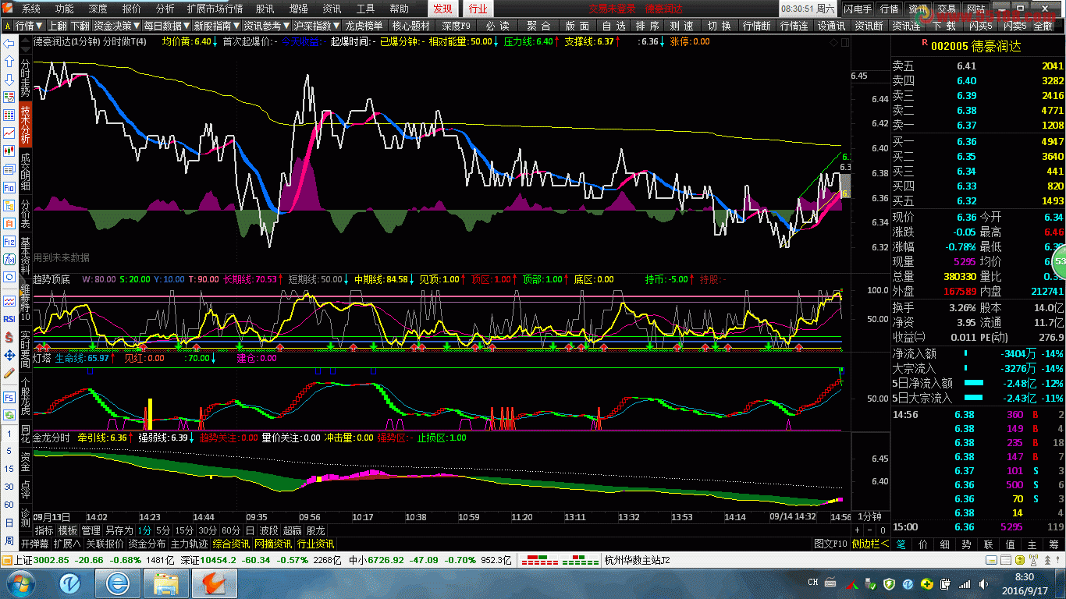Open Windows Start button

pyautogui.click(x=21, y=583)
